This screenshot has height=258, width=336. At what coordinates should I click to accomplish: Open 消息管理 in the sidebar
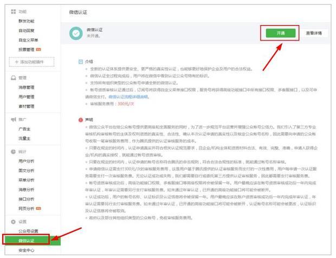(27, 87)
